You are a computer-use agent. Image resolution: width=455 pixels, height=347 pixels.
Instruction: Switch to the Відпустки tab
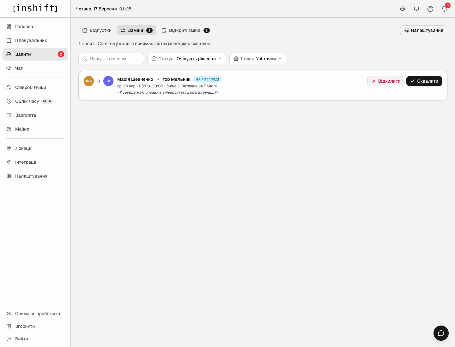pos(97,30)
